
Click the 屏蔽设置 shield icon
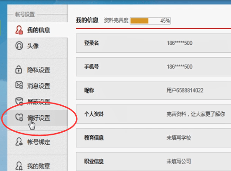[x=19, y=101]
